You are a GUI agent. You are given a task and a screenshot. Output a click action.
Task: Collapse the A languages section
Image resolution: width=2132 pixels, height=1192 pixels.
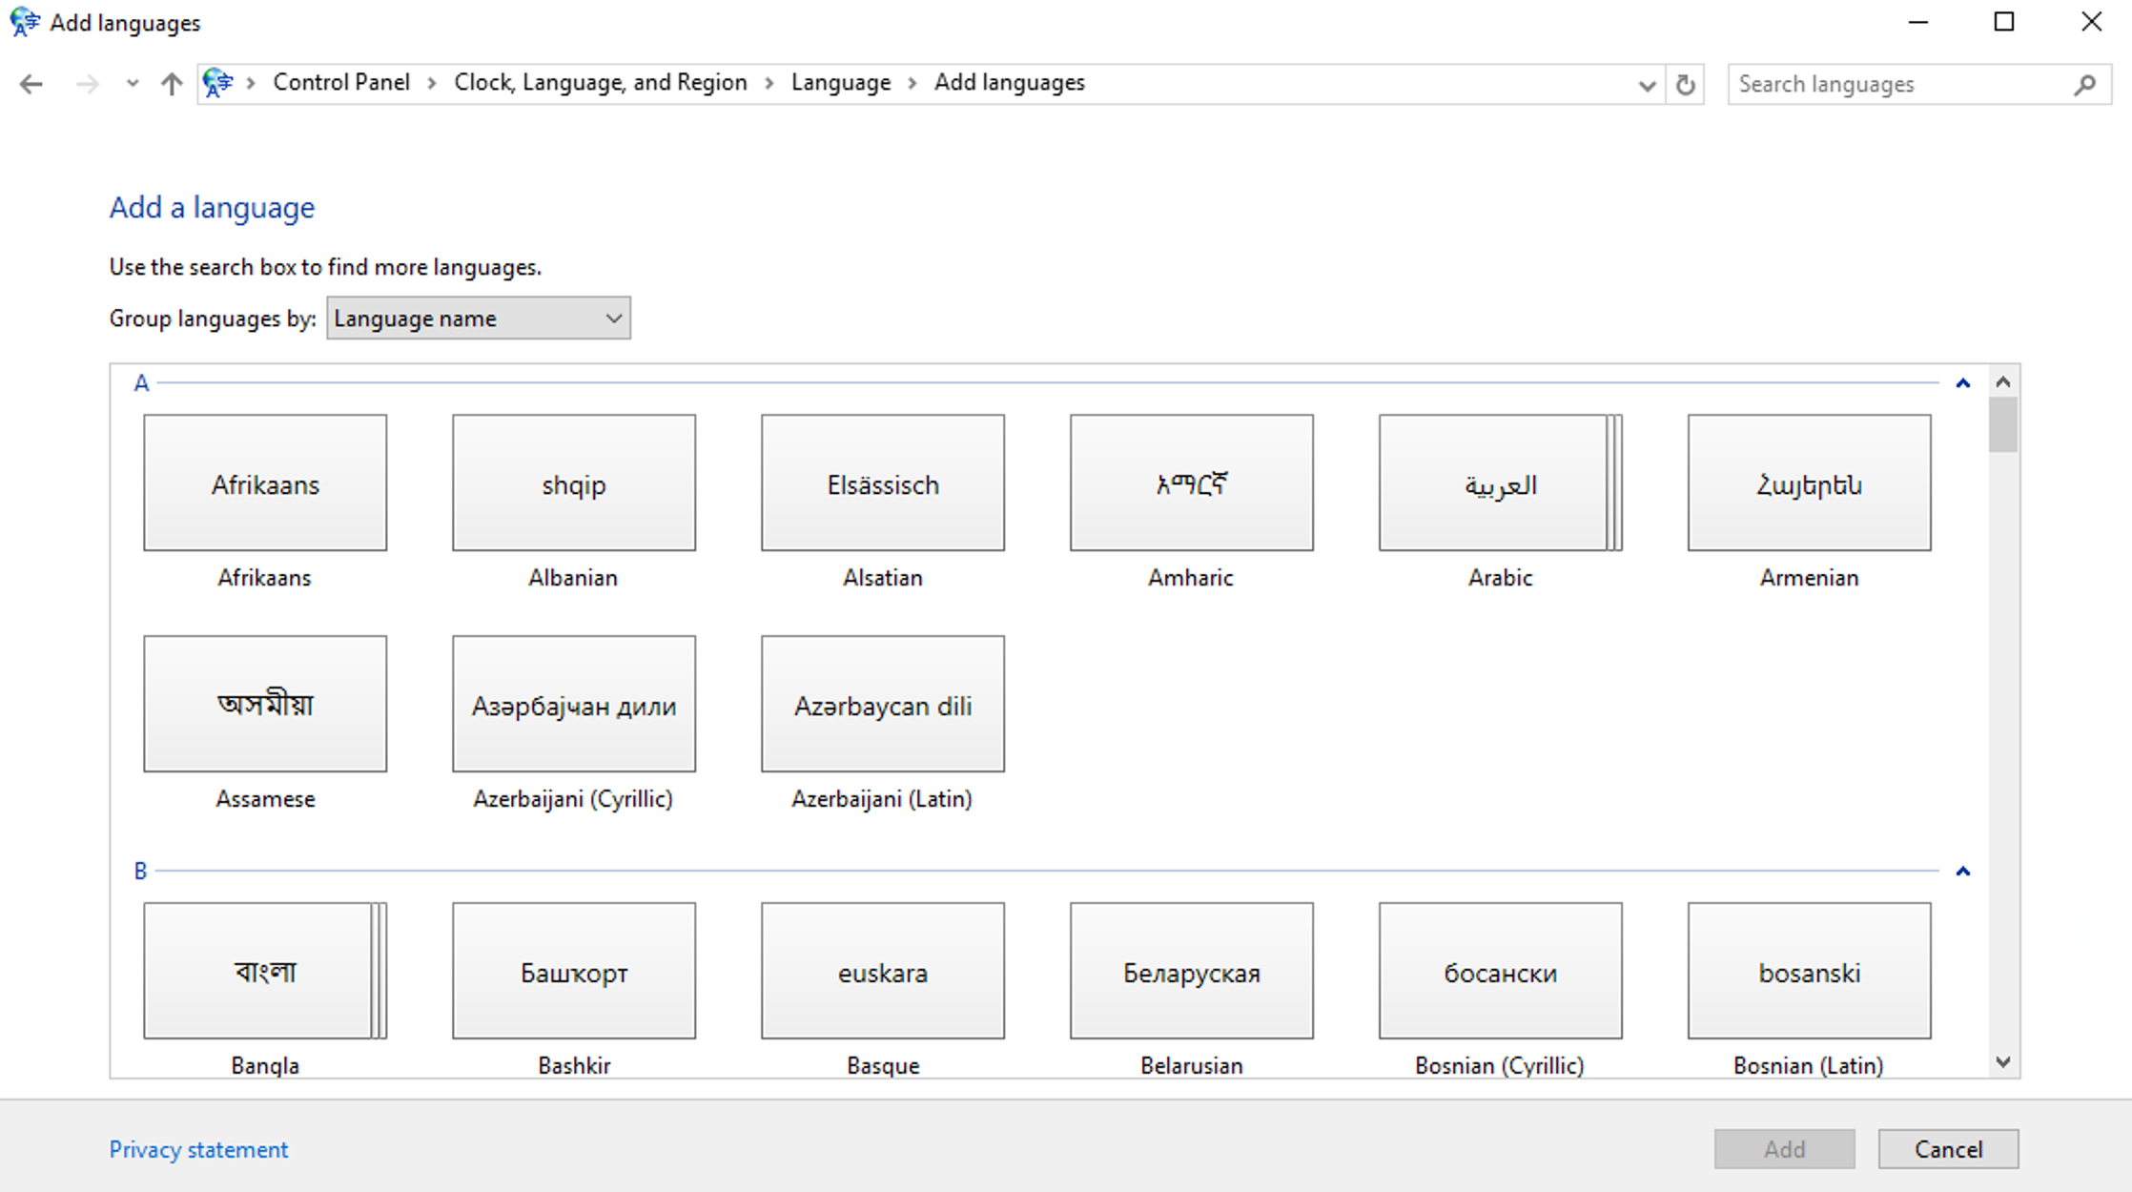tap(1963, 382)
